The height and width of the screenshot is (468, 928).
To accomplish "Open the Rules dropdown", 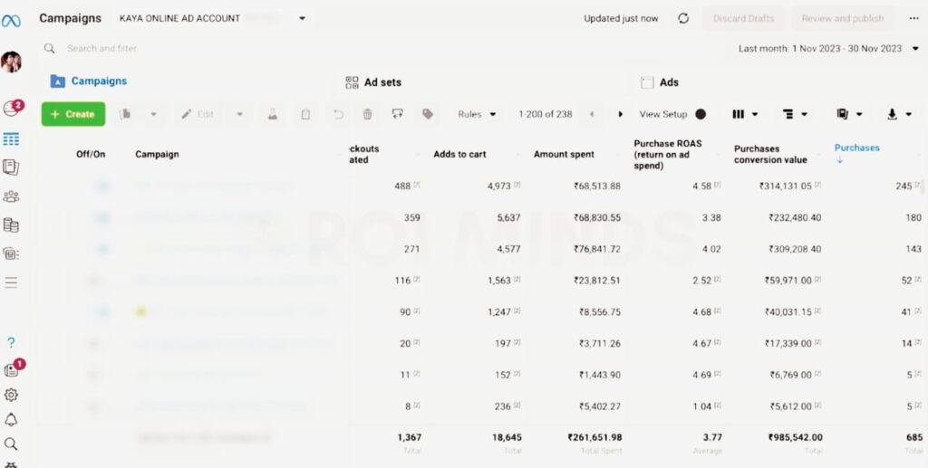I will click(477, 114).
